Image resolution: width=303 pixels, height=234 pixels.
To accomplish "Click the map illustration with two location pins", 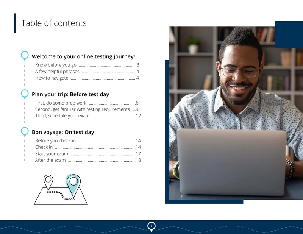I will (61, 190).
